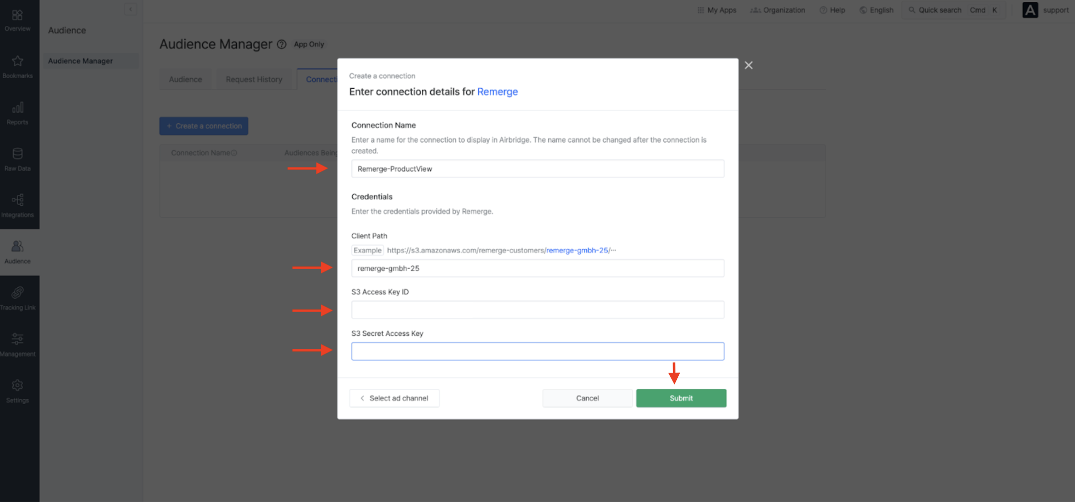Click the Connection Name input field
The height and width of the screenshot is (502, 1075).
pyautogui.click(x=537, y=169)
